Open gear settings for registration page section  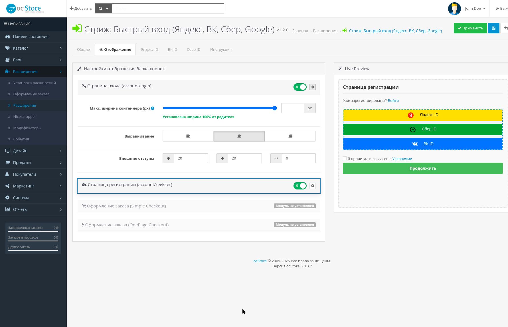coord(313,186)
